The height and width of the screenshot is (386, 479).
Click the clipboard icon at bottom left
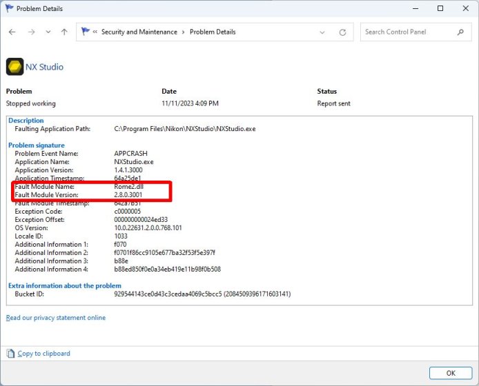click(x=10, y=354)
